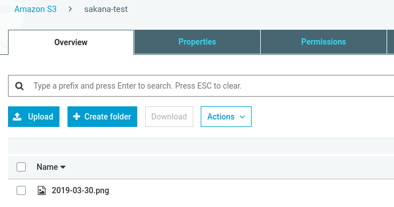
Task: Focus the prefix search input field
Action: coord(201,86)
